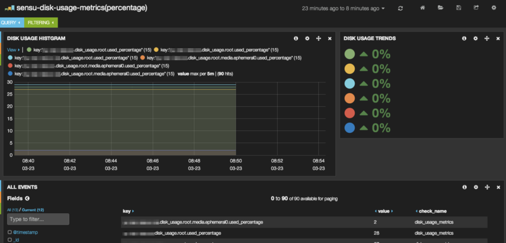The image size is (506, 243).
Task: Check the @timestamp field checkbox
Action: tap(9, 232)
